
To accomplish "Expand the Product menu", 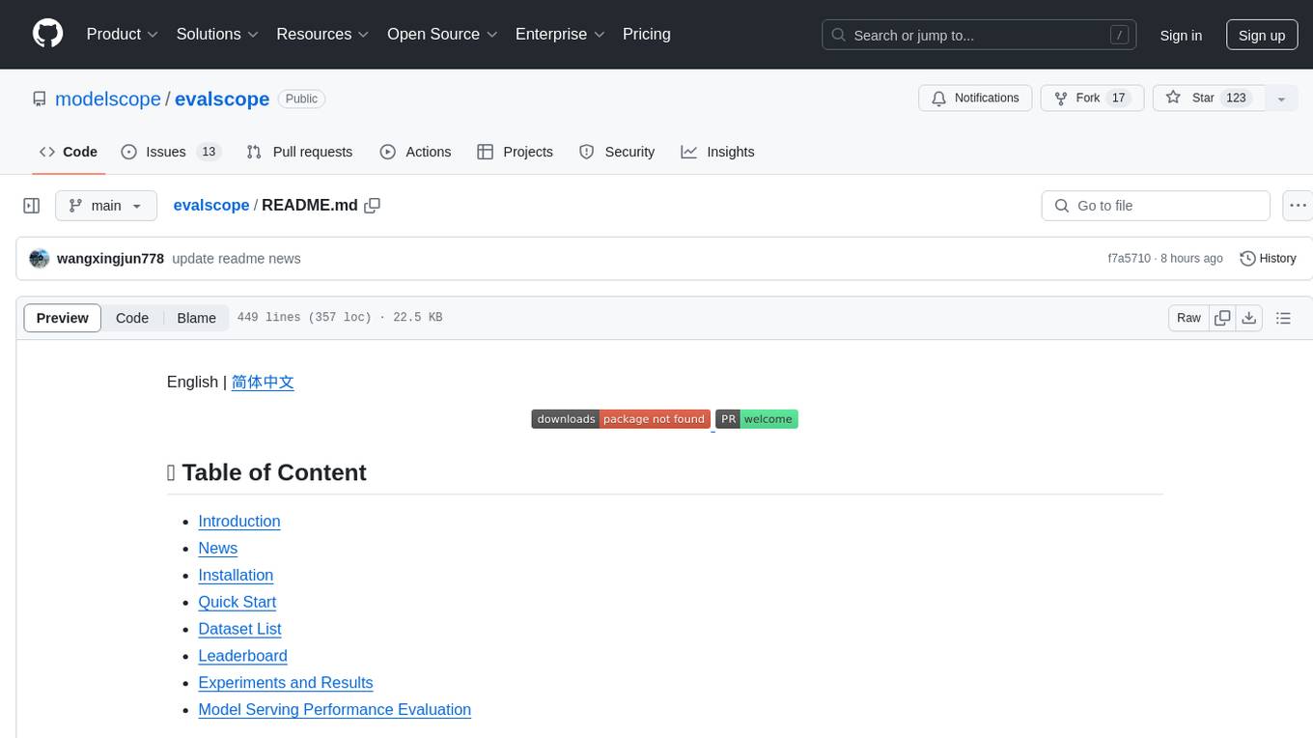I will 123,34.
